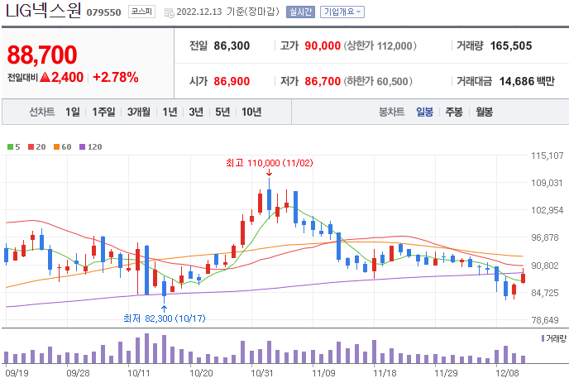Click the 90,802 price axis label
Viewport: 569px width, 383px height.
[x=545, y=266]
